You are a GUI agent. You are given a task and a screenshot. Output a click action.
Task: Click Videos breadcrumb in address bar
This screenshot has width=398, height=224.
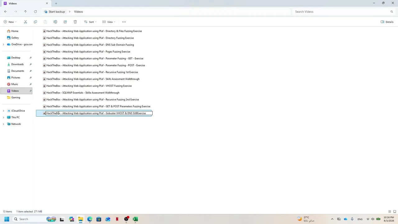(x=78, y=12)
